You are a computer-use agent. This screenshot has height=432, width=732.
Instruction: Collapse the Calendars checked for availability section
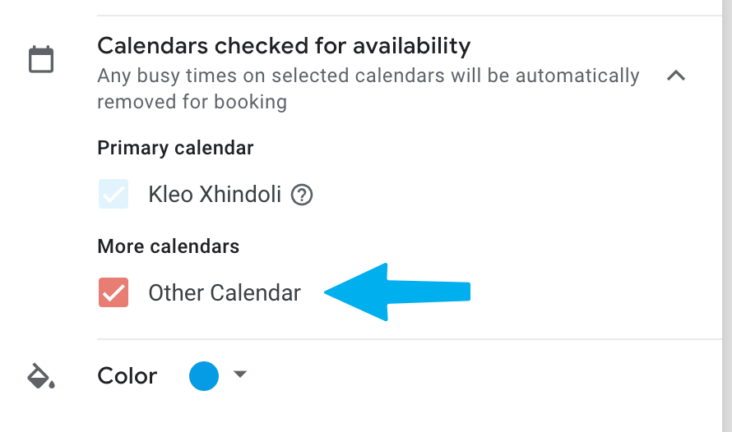coord(676,76)
